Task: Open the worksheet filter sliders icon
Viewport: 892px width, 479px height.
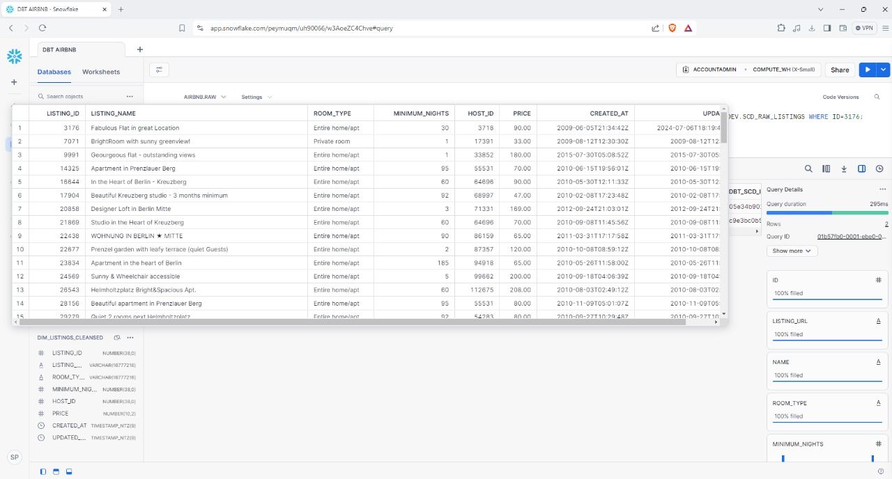Action: point(159,70)
